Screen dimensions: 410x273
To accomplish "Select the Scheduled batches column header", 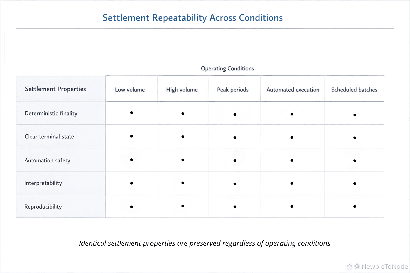I will click(354, 90).
